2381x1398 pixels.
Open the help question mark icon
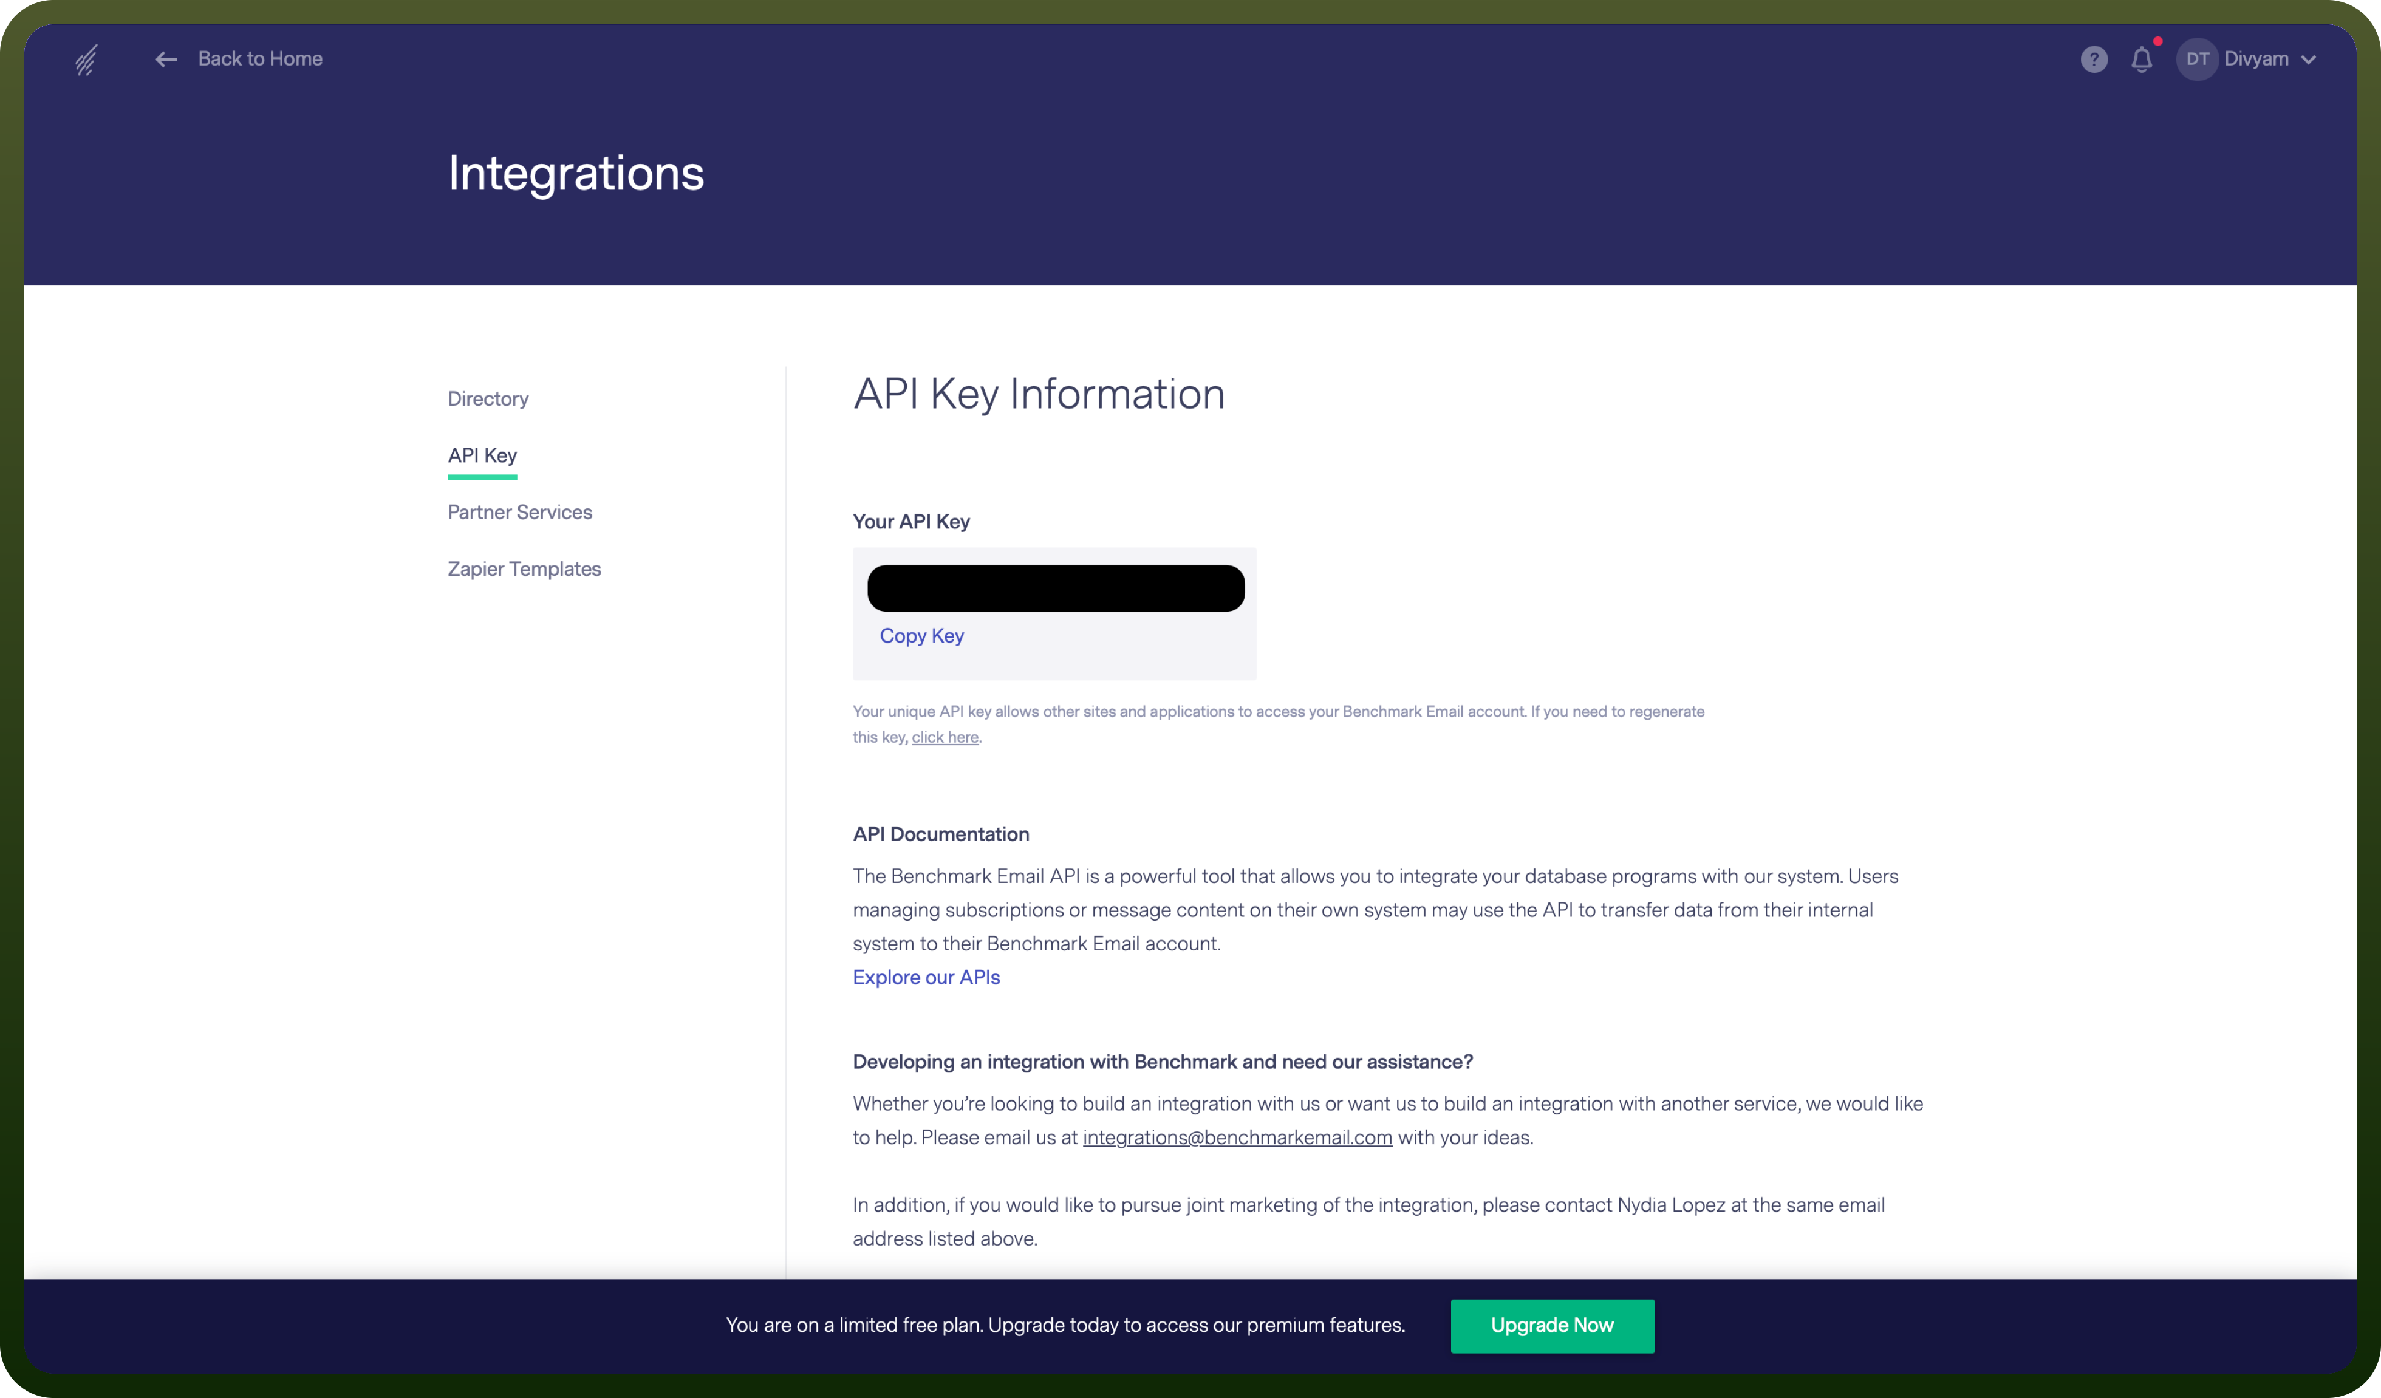tap(2094, 60)
